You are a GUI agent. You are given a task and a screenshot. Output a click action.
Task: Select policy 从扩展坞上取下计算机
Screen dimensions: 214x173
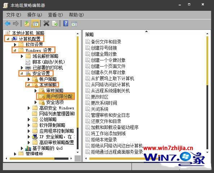[x=112, y=78]
